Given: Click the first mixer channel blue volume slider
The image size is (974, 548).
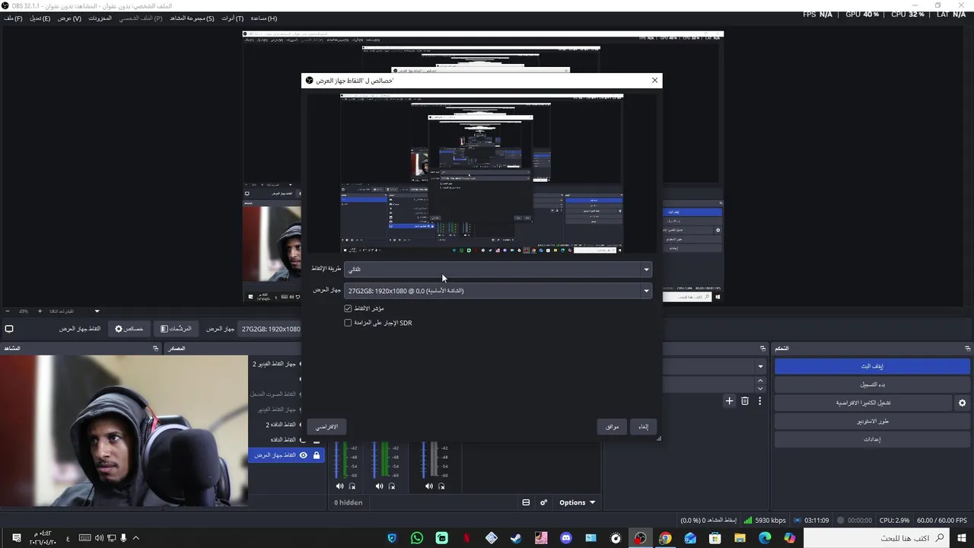Looking at the screenshot, I should click(336, 459).
